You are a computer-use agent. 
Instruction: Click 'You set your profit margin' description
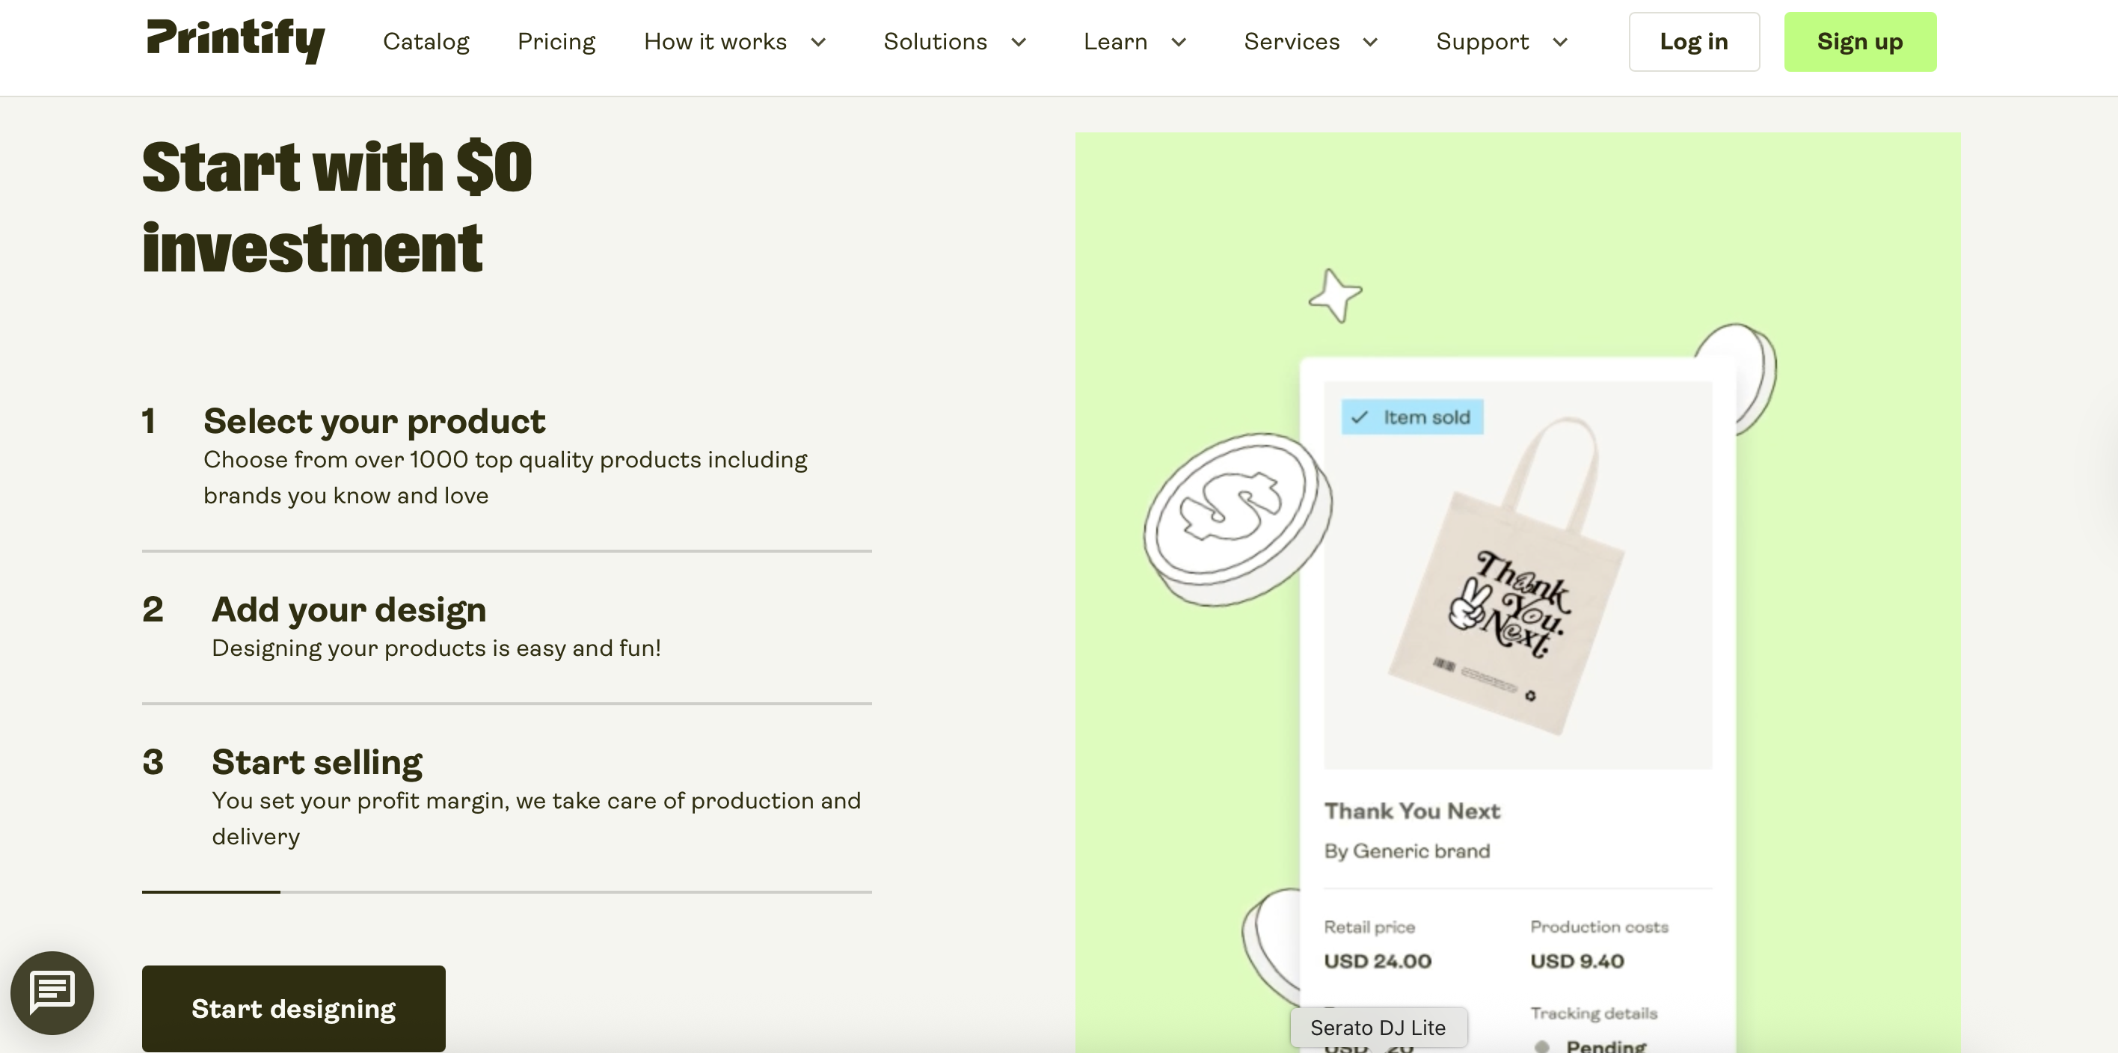coord(536,819)
